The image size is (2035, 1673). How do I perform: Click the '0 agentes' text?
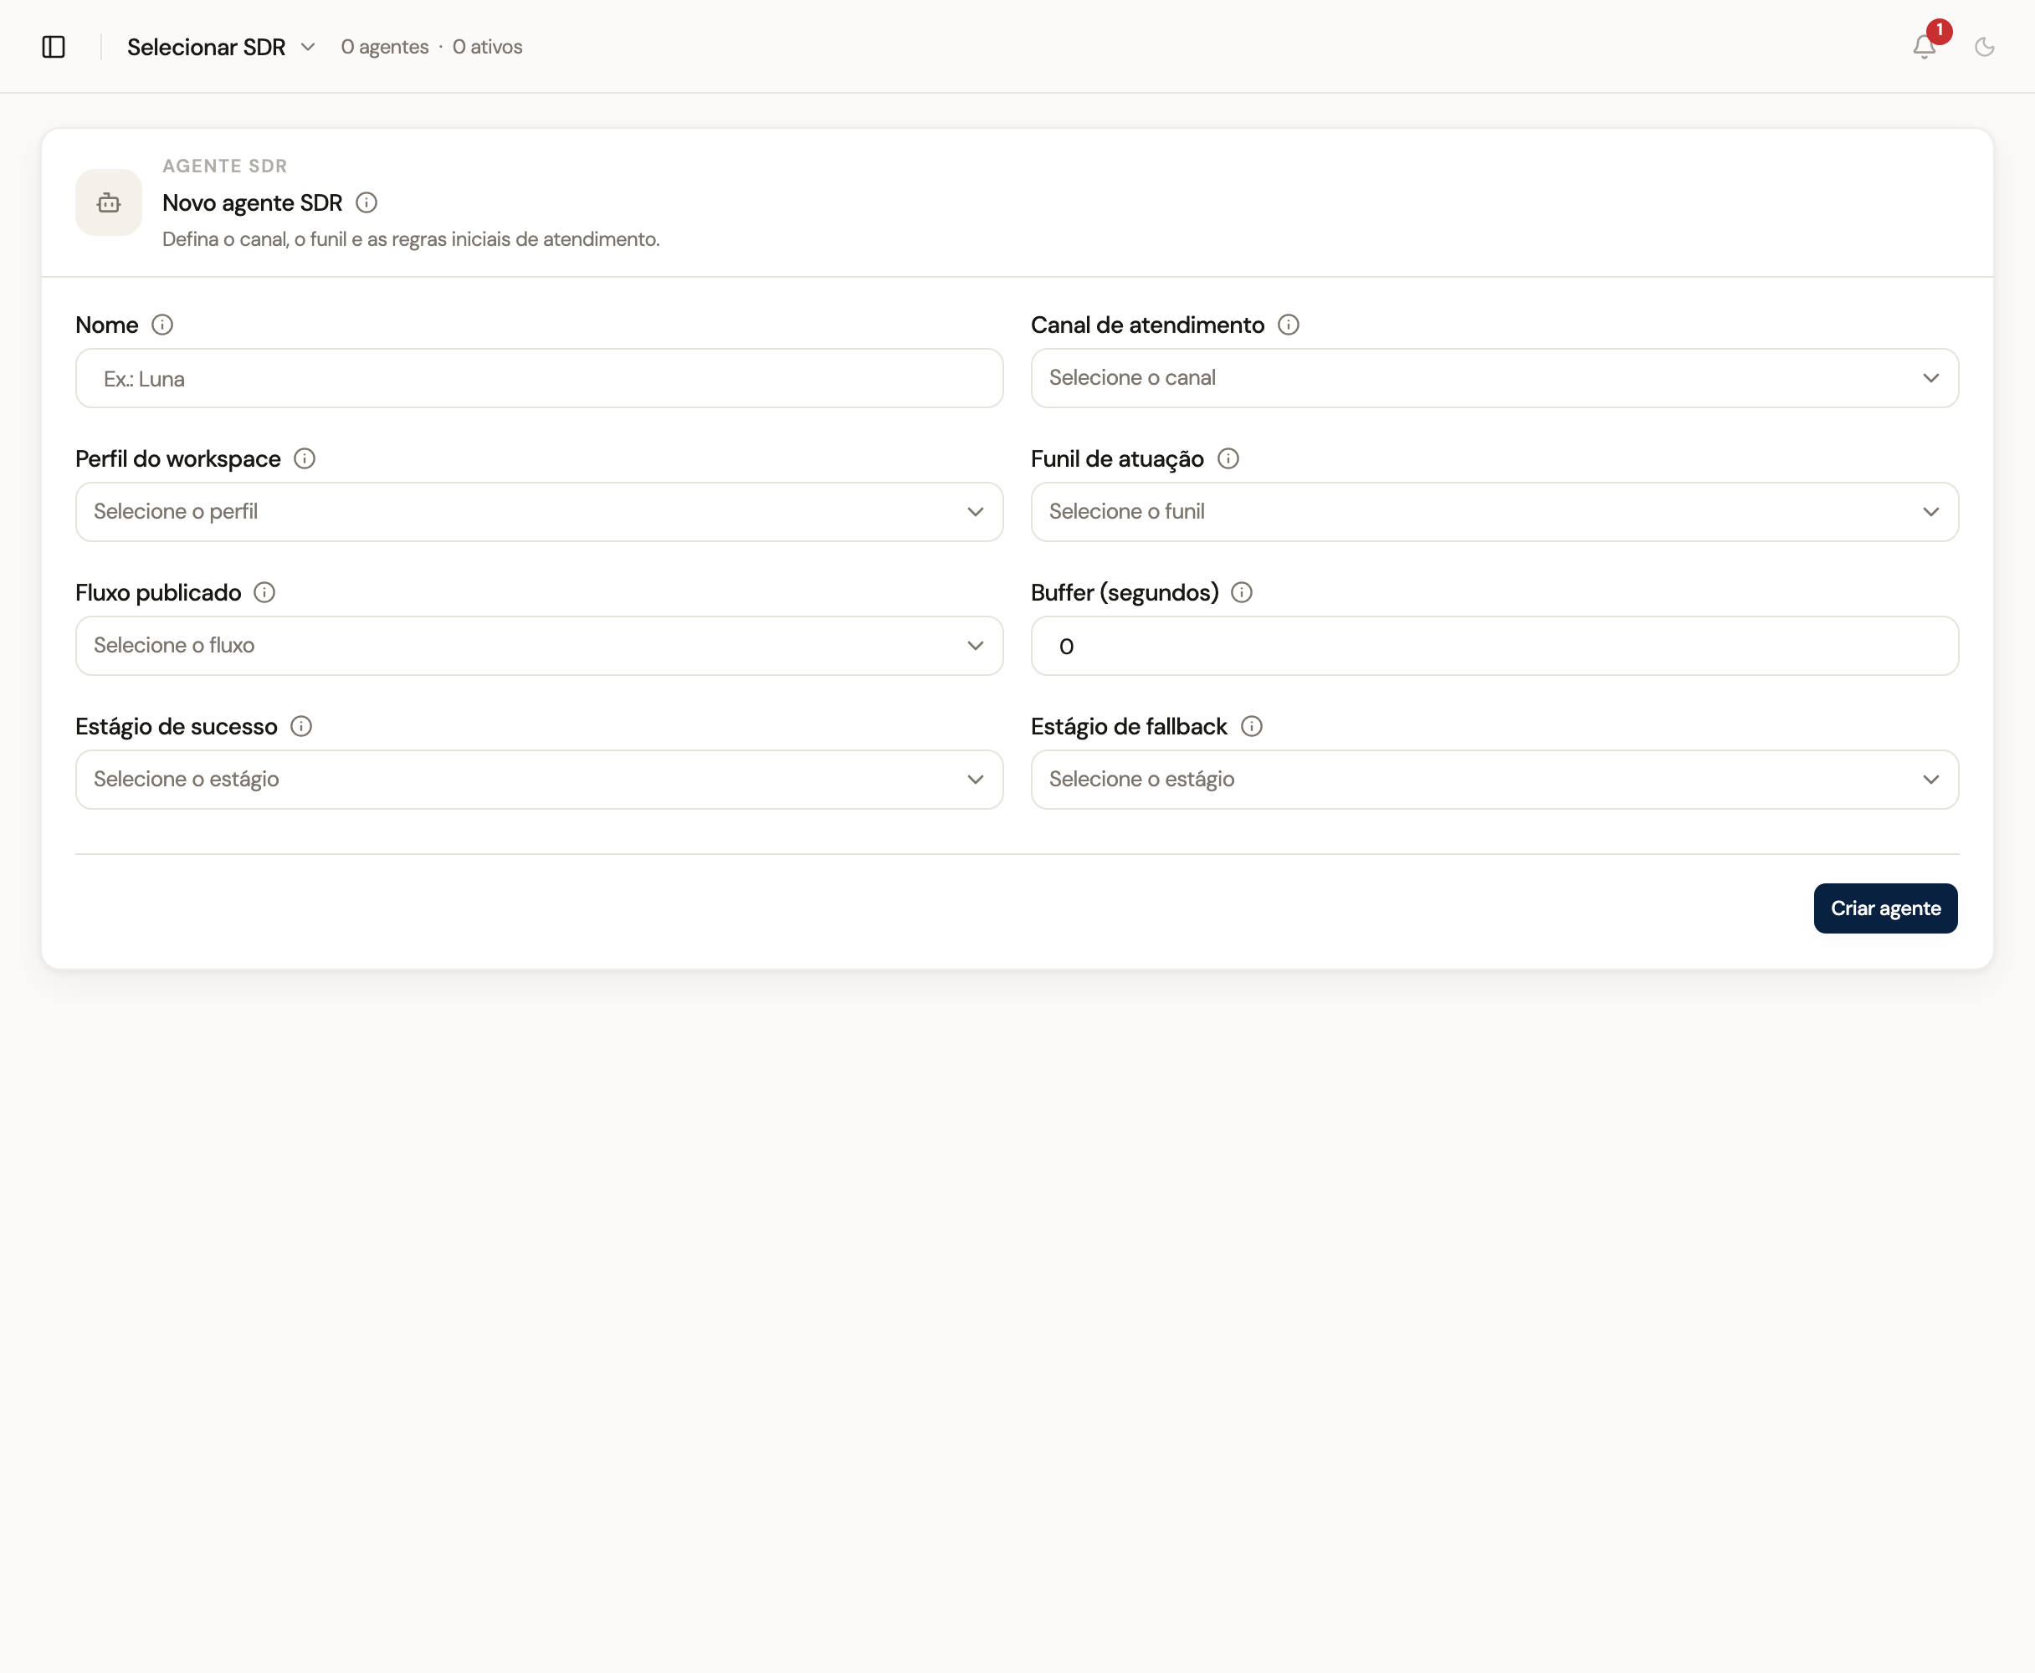click(385, 46)
